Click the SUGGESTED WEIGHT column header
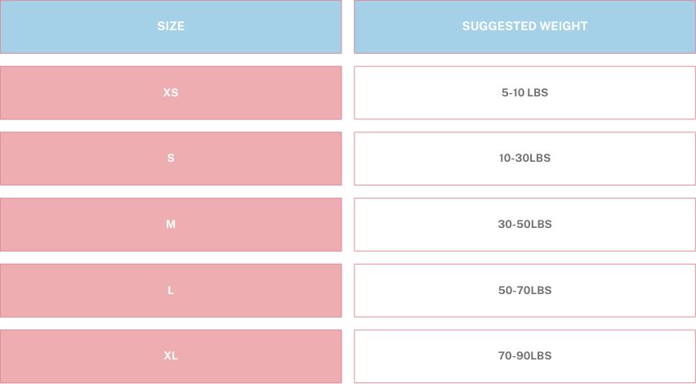 524,27
